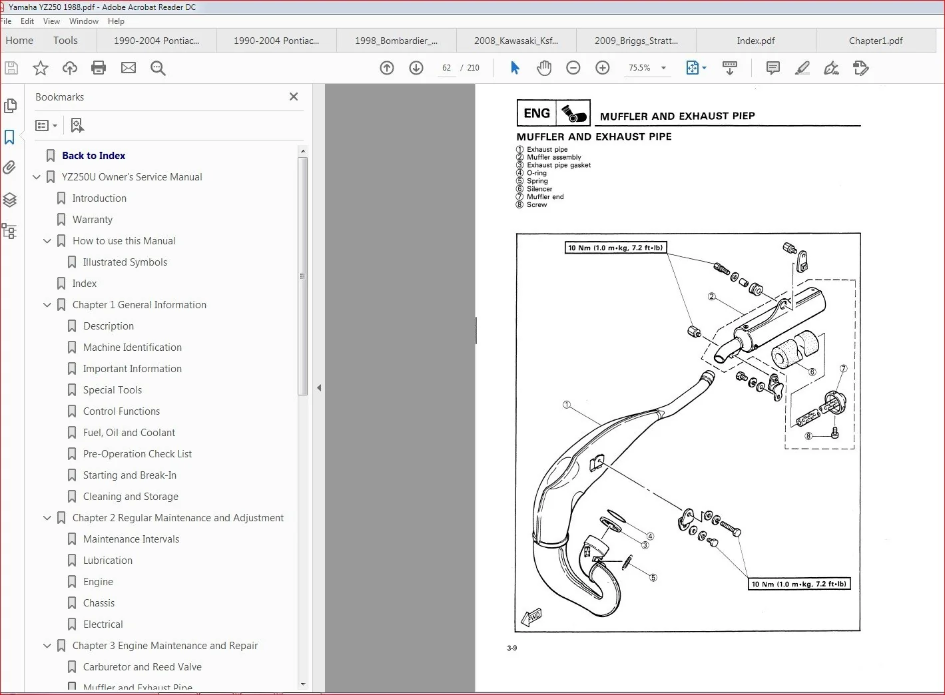Choose the selection arrow tool
Image resolution: width=945 pixels, height=695 pixels.
(x=515, y=68)
